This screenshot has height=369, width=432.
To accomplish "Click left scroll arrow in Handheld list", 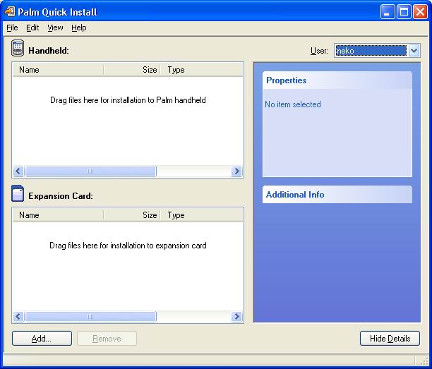I will pos(18,171).
